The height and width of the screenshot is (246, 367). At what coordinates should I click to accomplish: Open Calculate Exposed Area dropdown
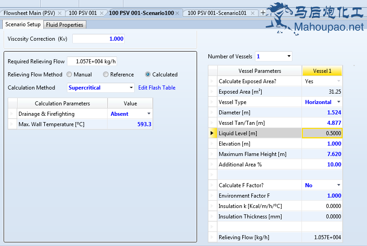pos(339,81)
